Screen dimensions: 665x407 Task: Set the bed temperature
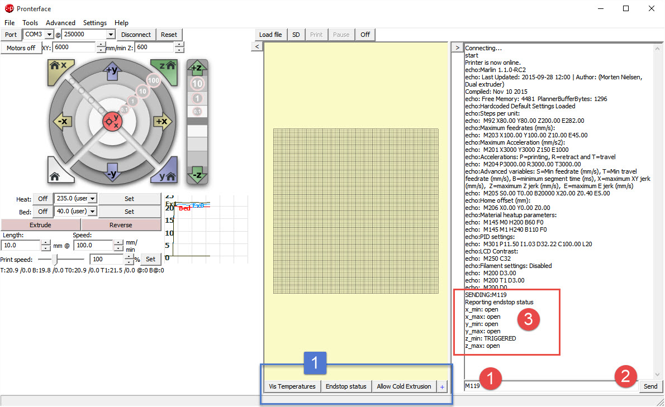point(129,212)
